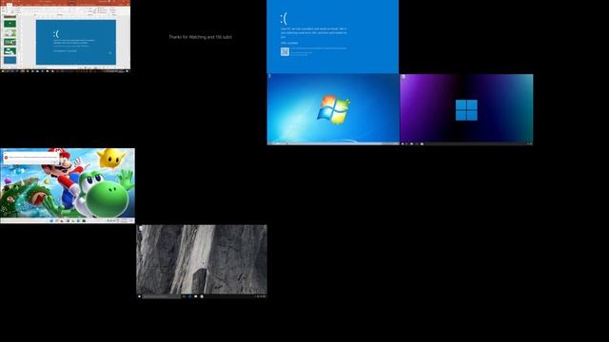Screen dimensions: 609x342
Task: Open the clock on the Mario desktop taskbar
Action: tap(125, 220)
